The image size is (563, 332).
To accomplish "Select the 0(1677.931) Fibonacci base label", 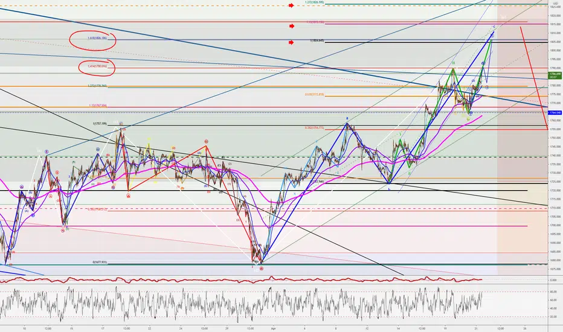I will 100,262.
